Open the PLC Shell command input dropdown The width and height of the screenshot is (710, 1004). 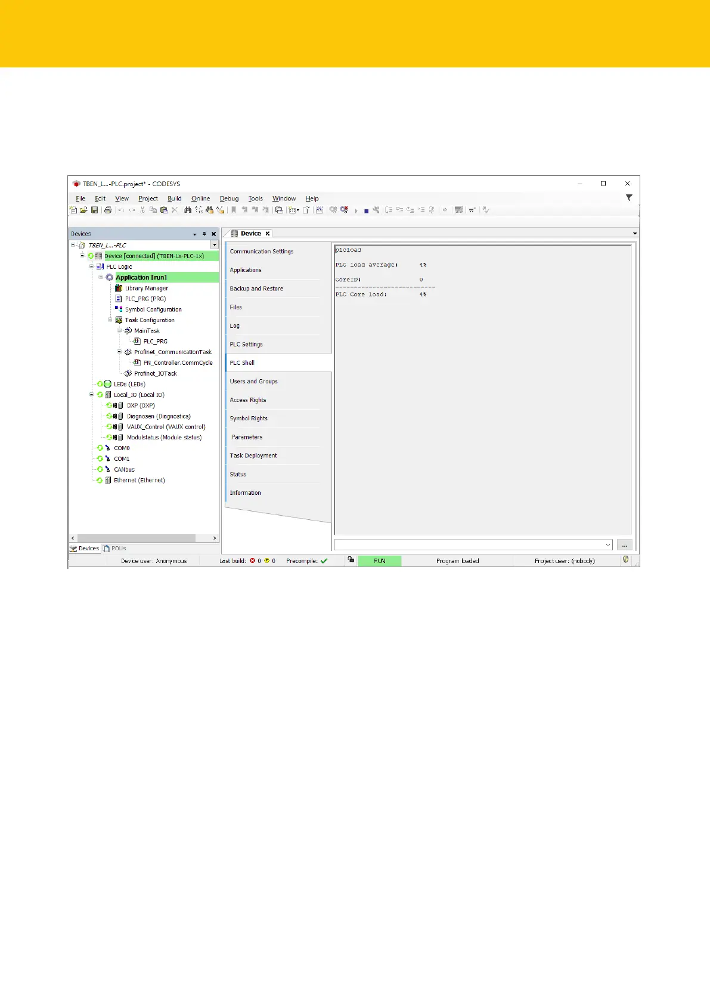(607, 545)
